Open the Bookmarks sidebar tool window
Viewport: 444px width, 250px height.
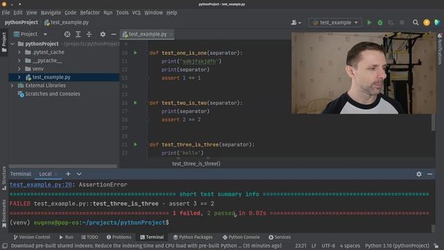click(x=4, y=214)
